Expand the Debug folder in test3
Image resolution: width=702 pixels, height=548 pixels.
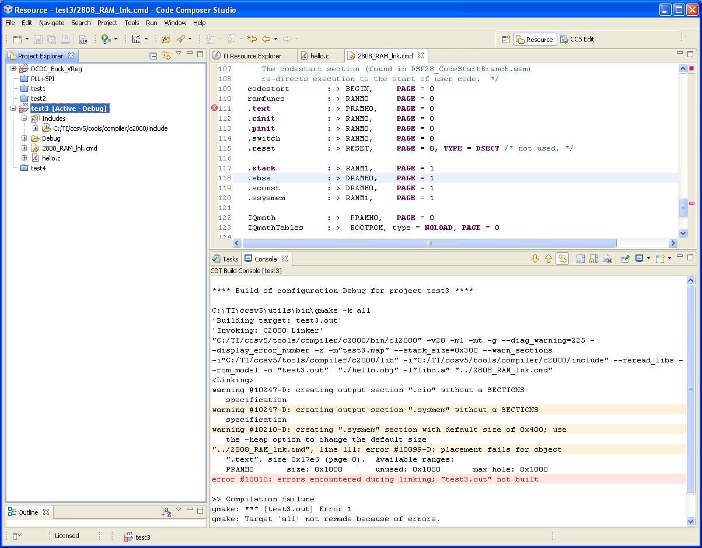point(25,138)
